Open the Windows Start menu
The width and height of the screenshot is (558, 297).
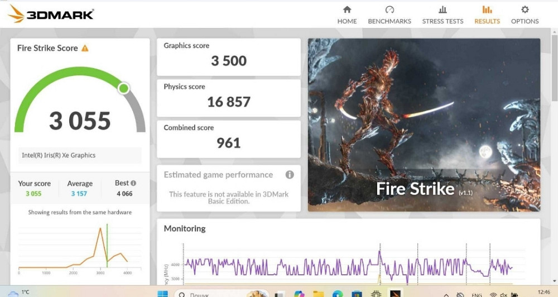[163, 294]
